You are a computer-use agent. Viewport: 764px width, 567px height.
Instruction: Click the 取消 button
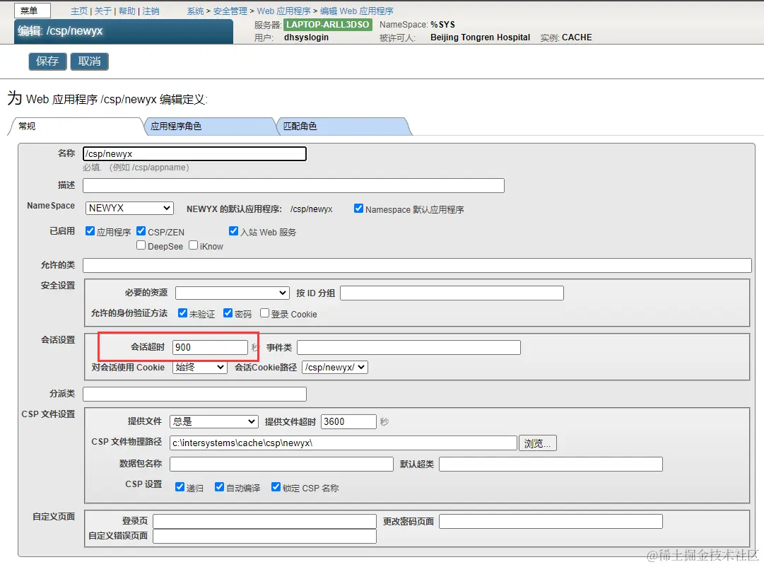point(89,62)
